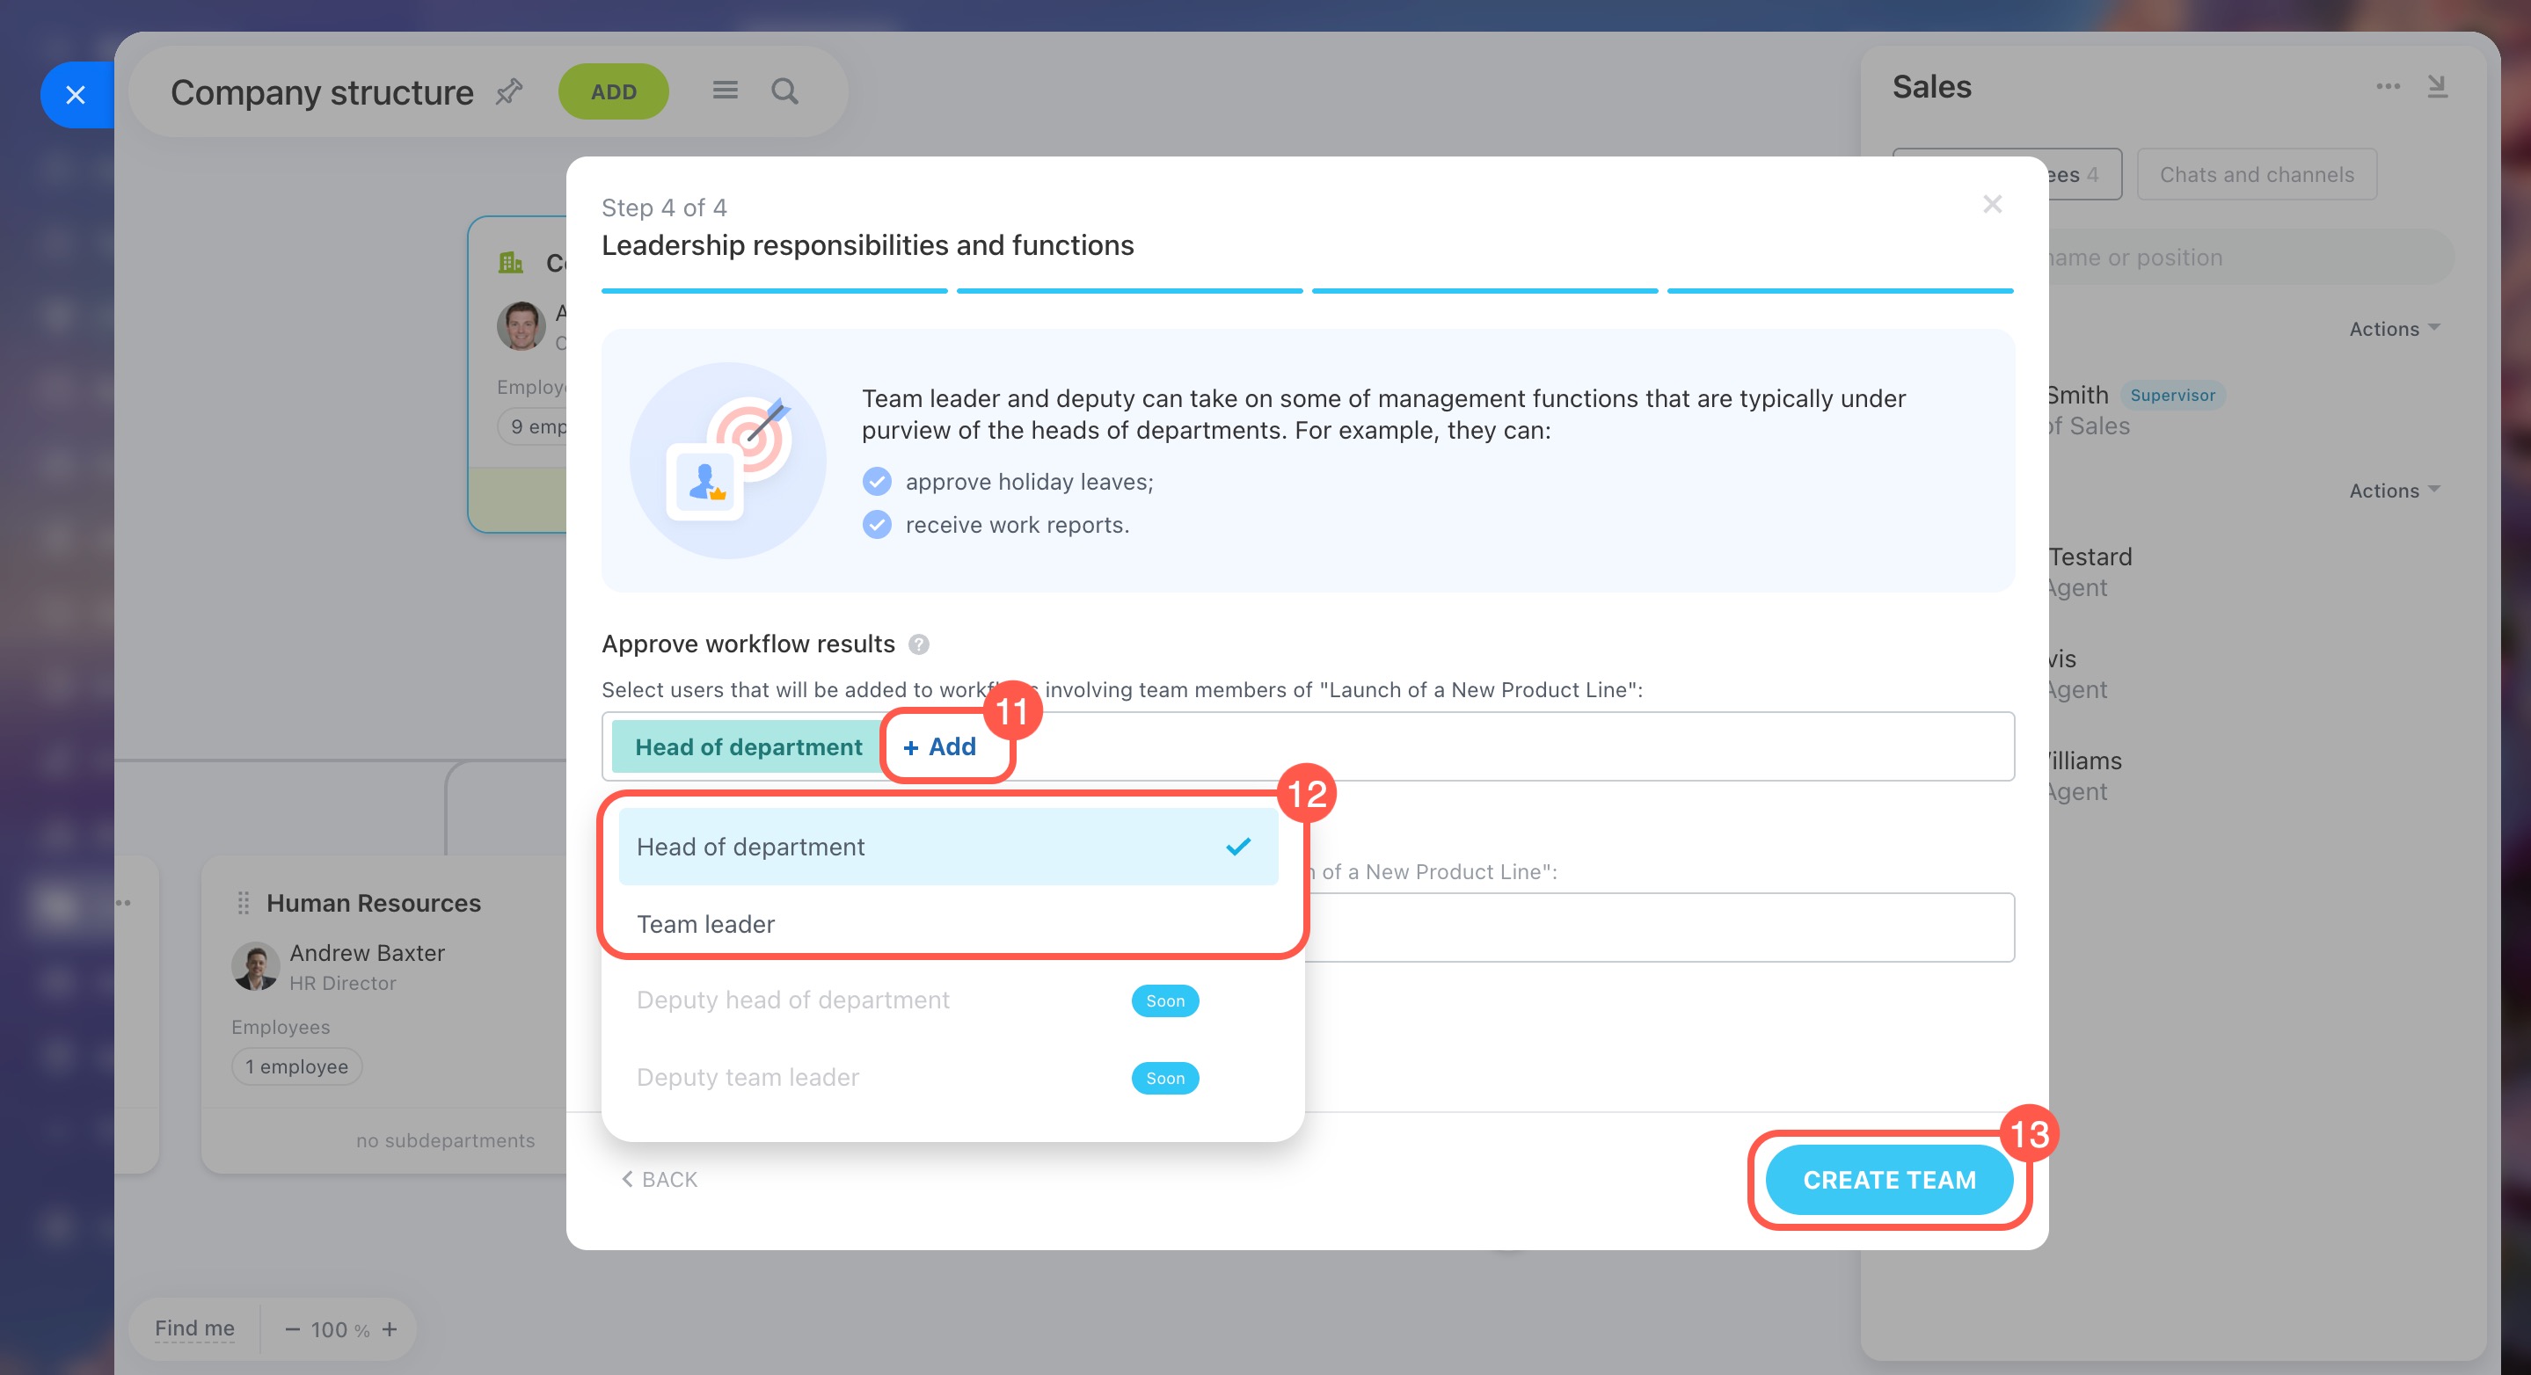Switch to Chats and channels tab
The image size is (2531, 1375).
(x=2257, y=175)
